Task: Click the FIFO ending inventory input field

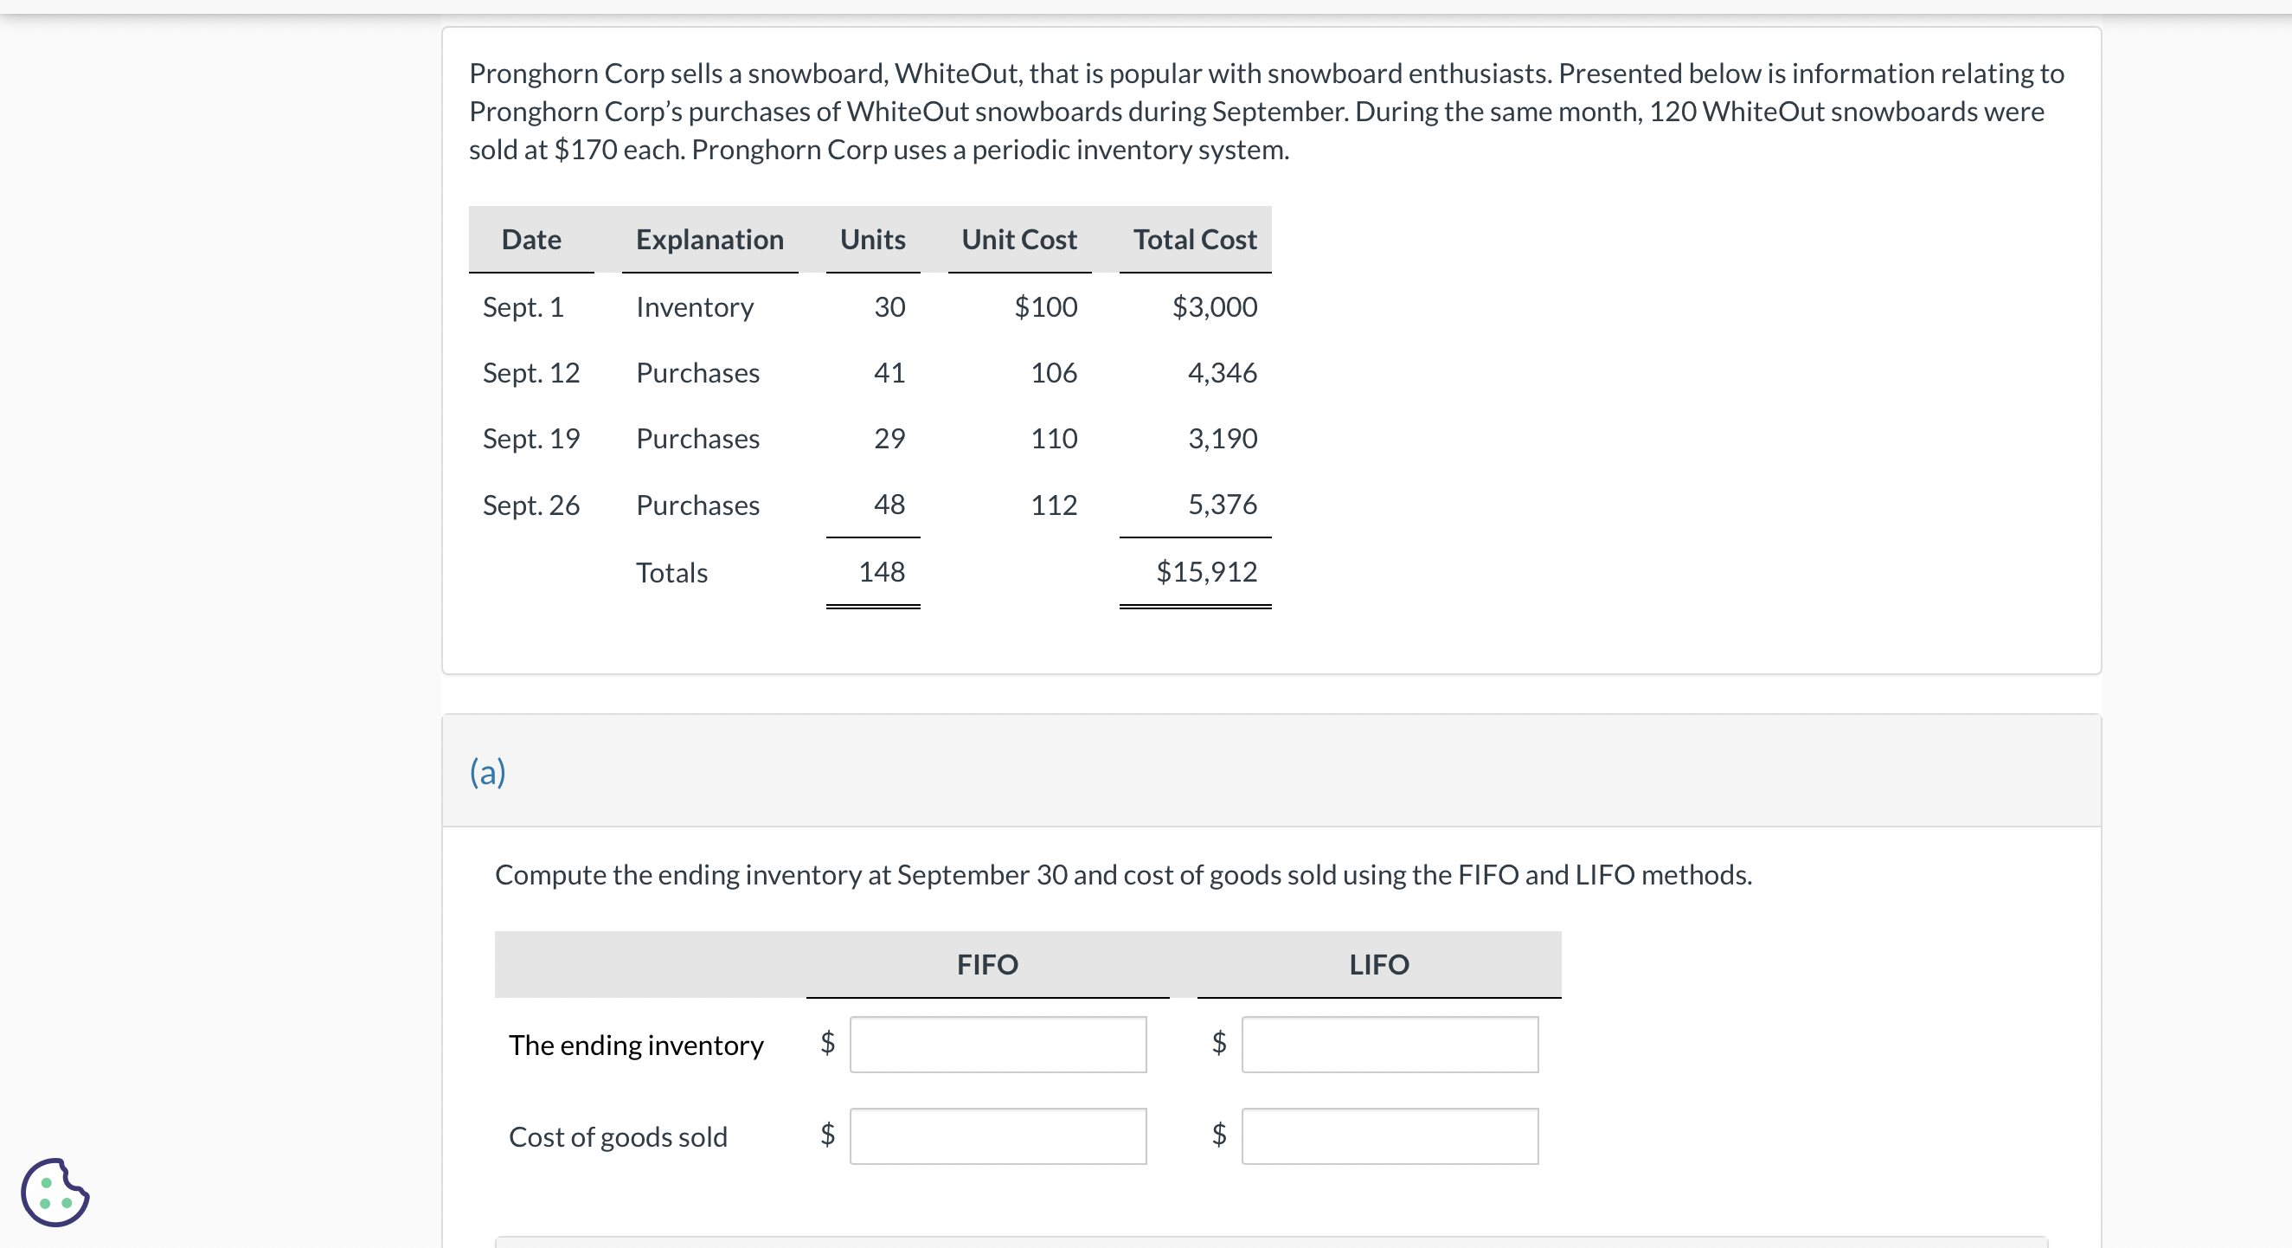Action: [x=998, y=1044]
